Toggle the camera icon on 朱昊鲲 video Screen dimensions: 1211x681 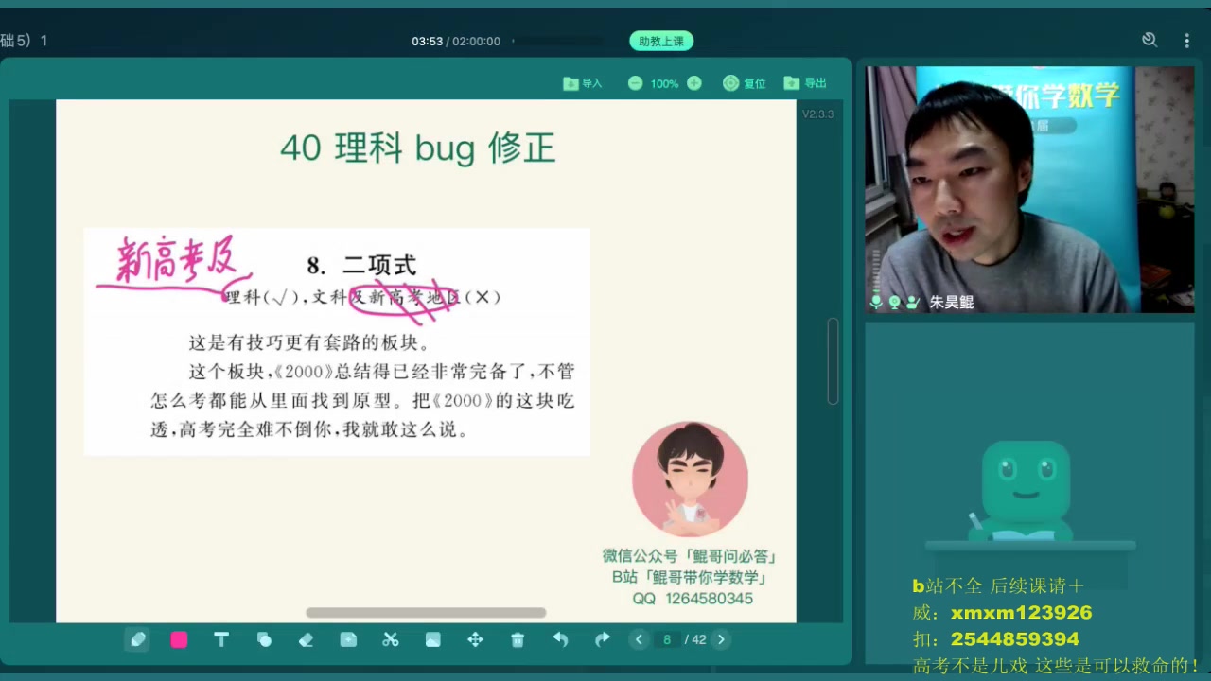tap(894, 303)
